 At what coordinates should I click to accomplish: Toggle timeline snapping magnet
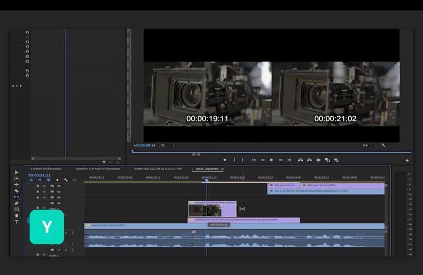pos(40,180)
